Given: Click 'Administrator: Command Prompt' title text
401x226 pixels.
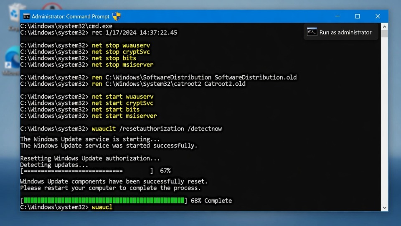Looking at the screenshot, I should pyautogui.click(x=70, y=16).
